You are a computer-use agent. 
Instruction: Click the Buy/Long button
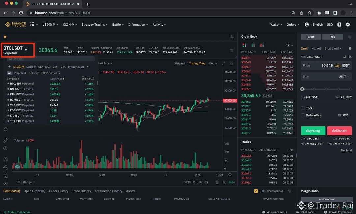pos(313,131)
